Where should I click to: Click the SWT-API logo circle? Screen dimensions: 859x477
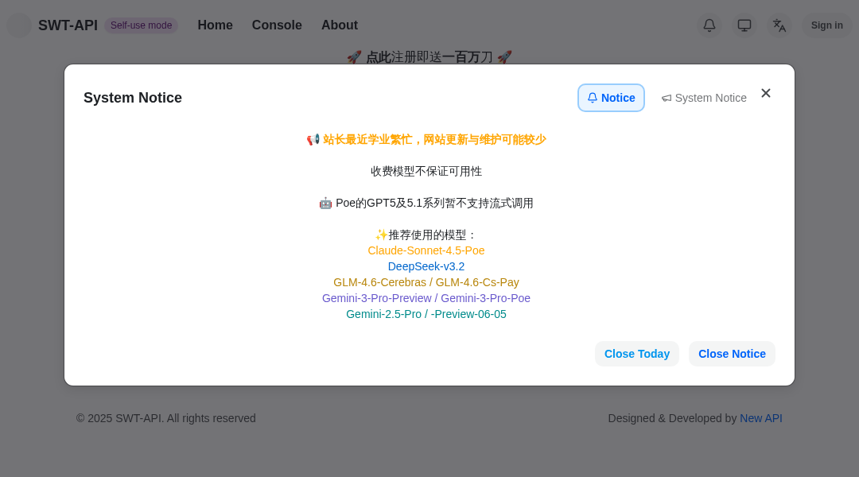click(19, 25)
